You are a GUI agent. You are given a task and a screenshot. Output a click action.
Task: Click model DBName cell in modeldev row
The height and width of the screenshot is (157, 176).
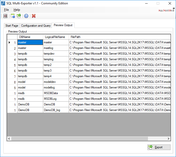[30, 82]
